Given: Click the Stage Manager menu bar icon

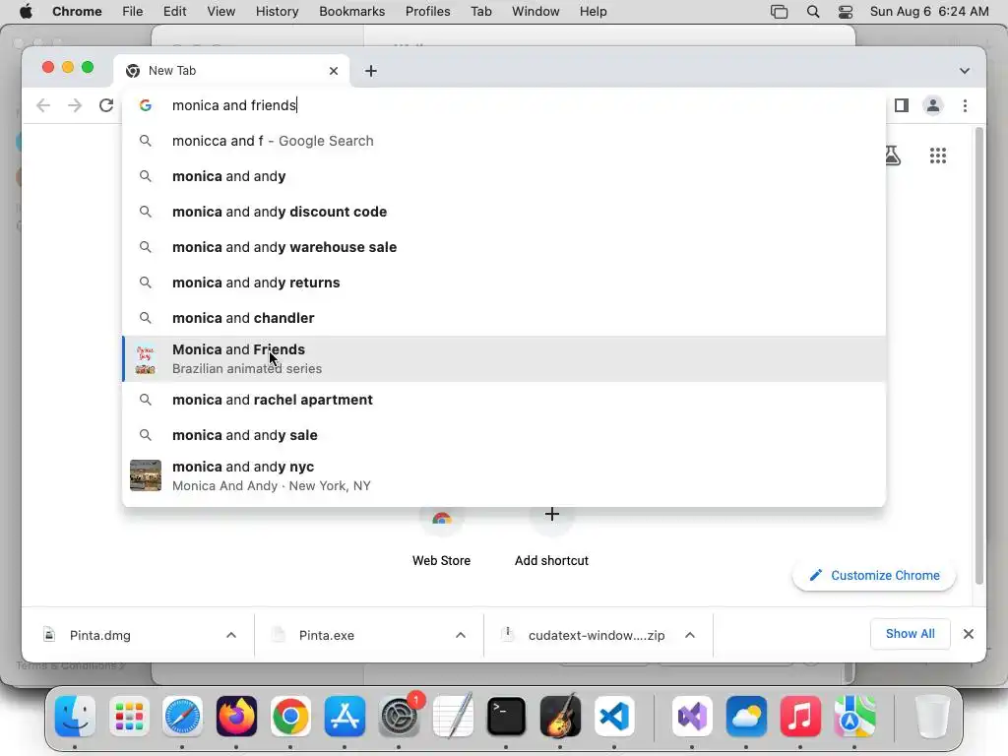Looking at the screenshot, I should coord(780,12).
